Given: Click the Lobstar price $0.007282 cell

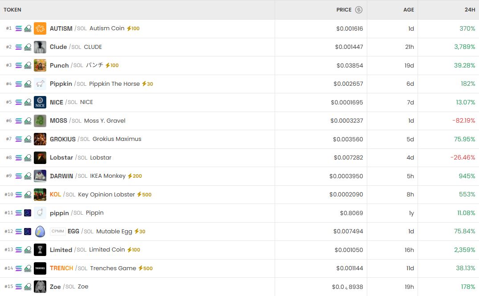Looking at the screenshot, I should click(348, 158).
